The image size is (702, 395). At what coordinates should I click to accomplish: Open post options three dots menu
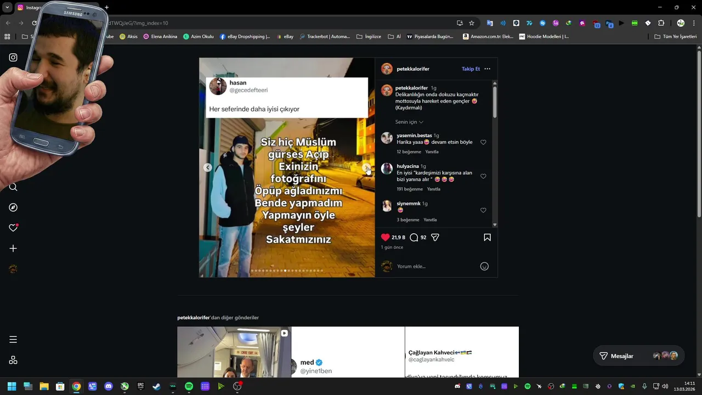coord(487,69)
